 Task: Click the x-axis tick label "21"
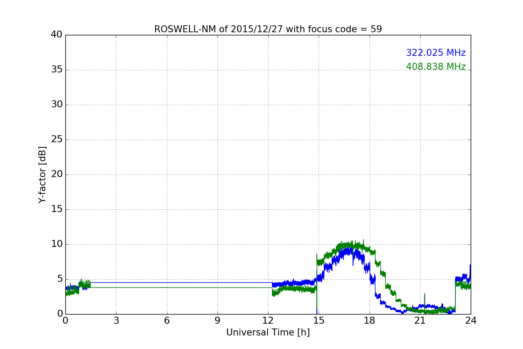click(x=420, y=321)
